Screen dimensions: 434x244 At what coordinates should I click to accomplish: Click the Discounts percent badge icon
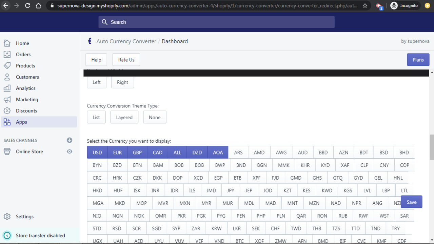point(7,111)
